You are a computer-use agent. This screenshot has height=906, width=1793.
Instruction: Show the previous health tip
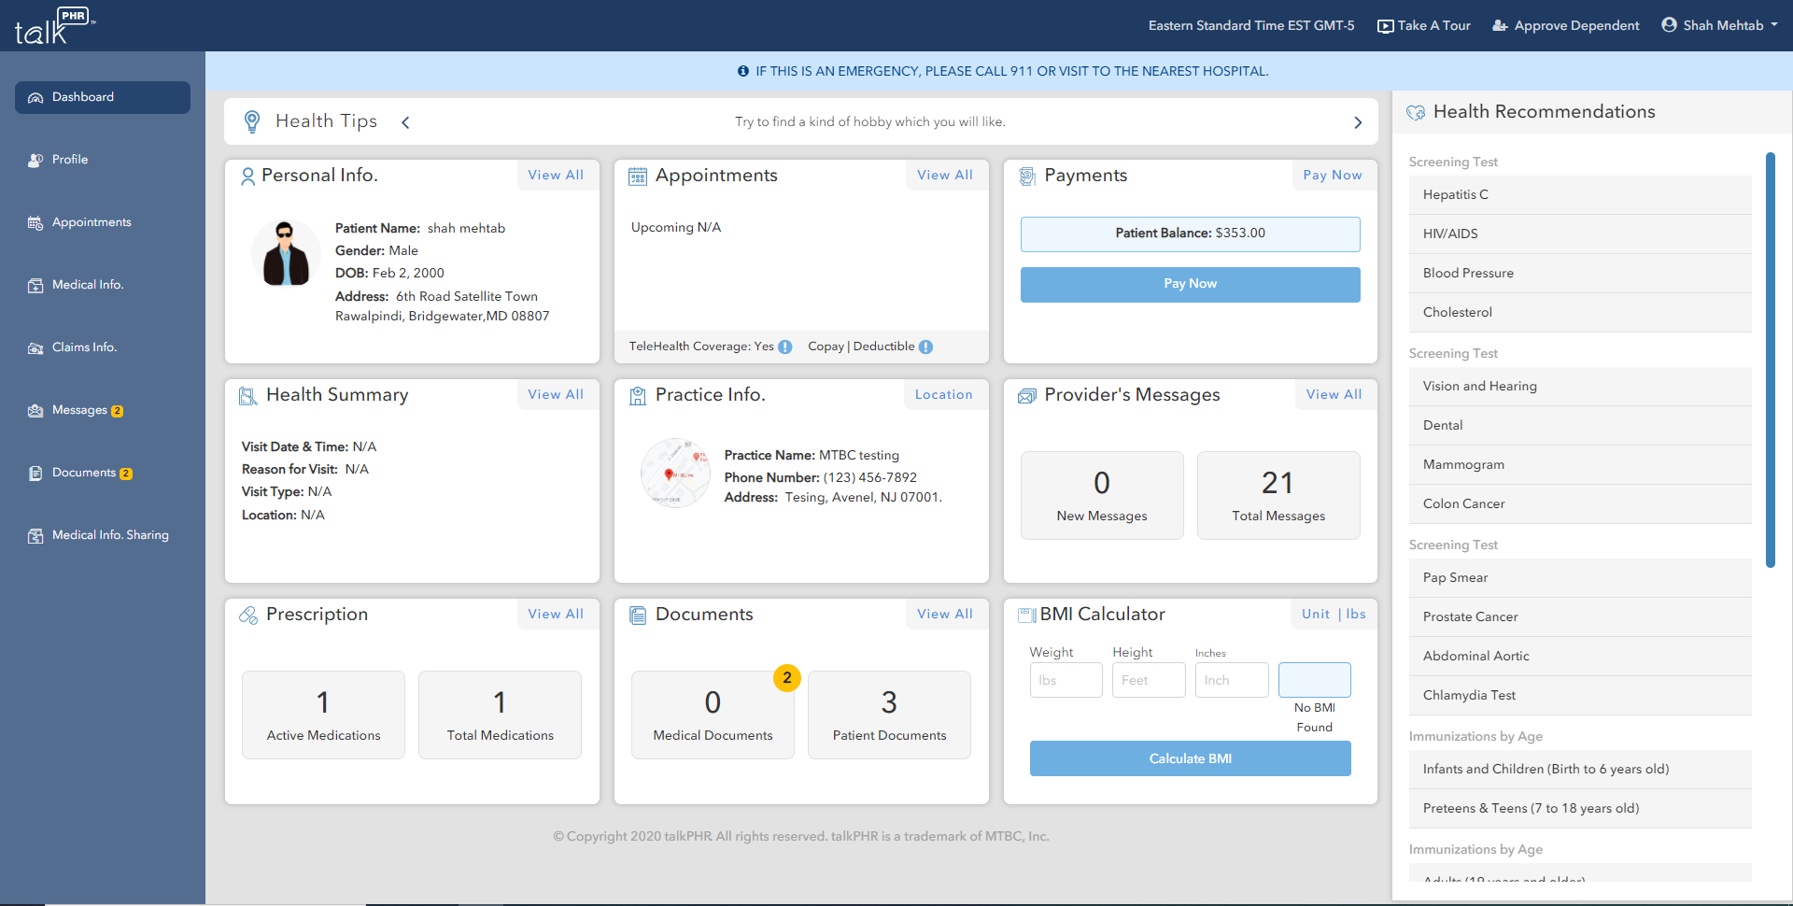[x=405, y=122]
